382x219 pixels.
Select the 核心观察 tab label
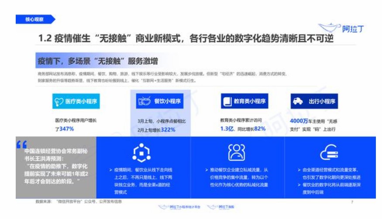[x=35, y=19]
